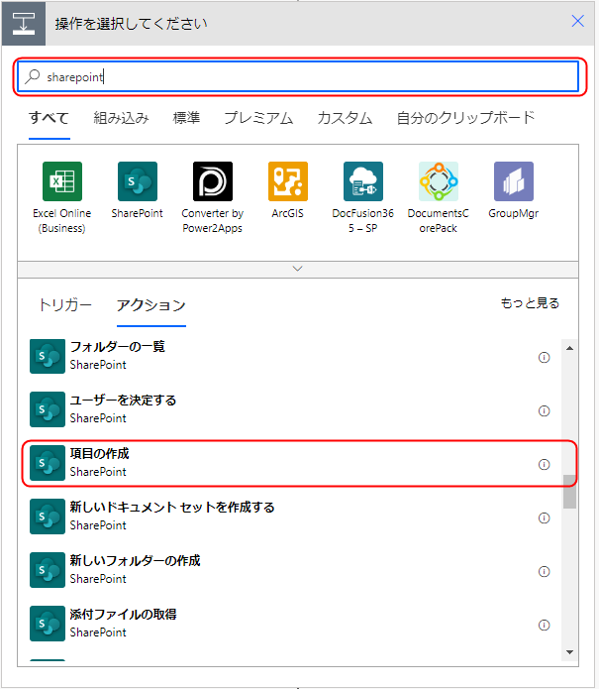Show info for フォルダーの一覧 action
Image resolution: width=599 pixels, height=689 pixels.
[544, 357]
